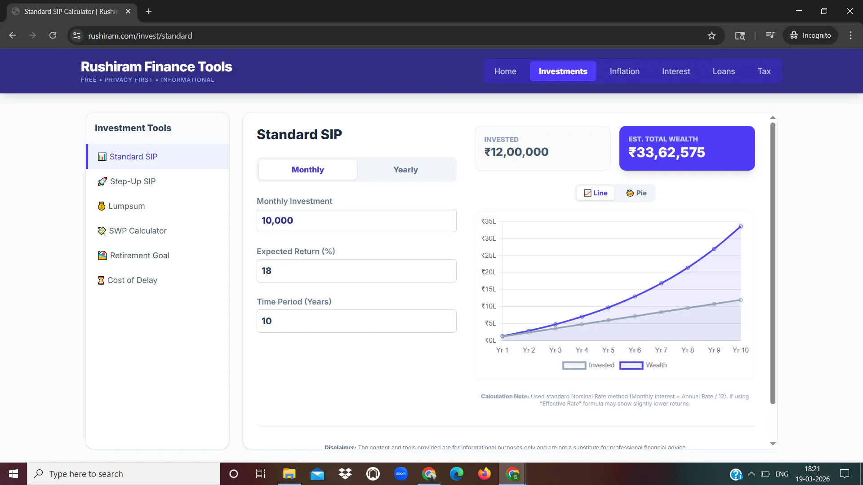This screenshot has width=863, height=485.
Task: Click the browser forward arrow
Action: pyautogui.click(x=32, y=35)
